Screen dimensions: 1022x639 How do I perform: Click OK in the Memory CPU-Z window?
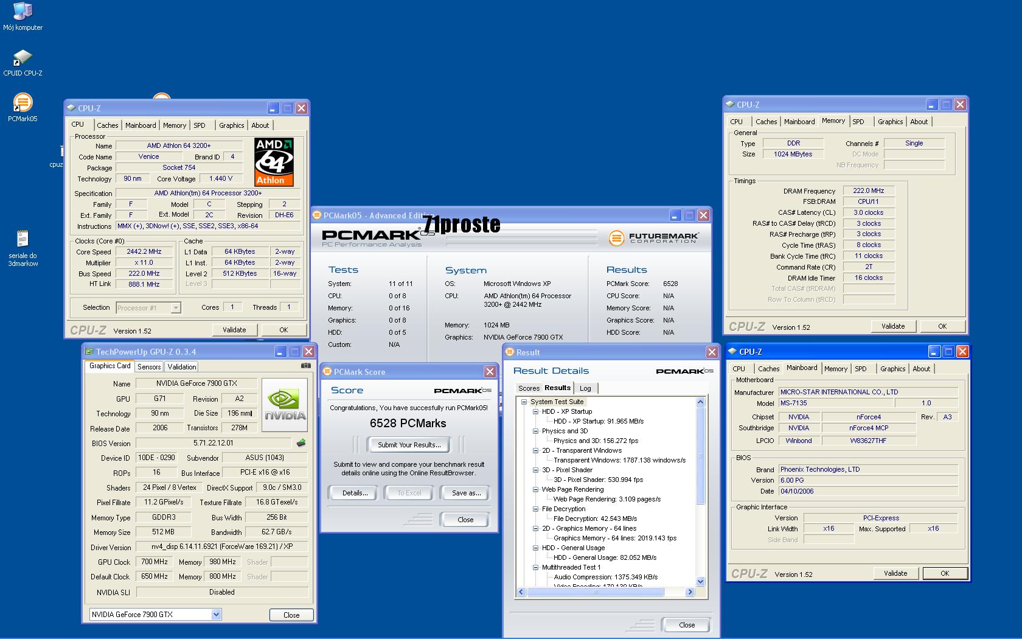tap(942, 326)
